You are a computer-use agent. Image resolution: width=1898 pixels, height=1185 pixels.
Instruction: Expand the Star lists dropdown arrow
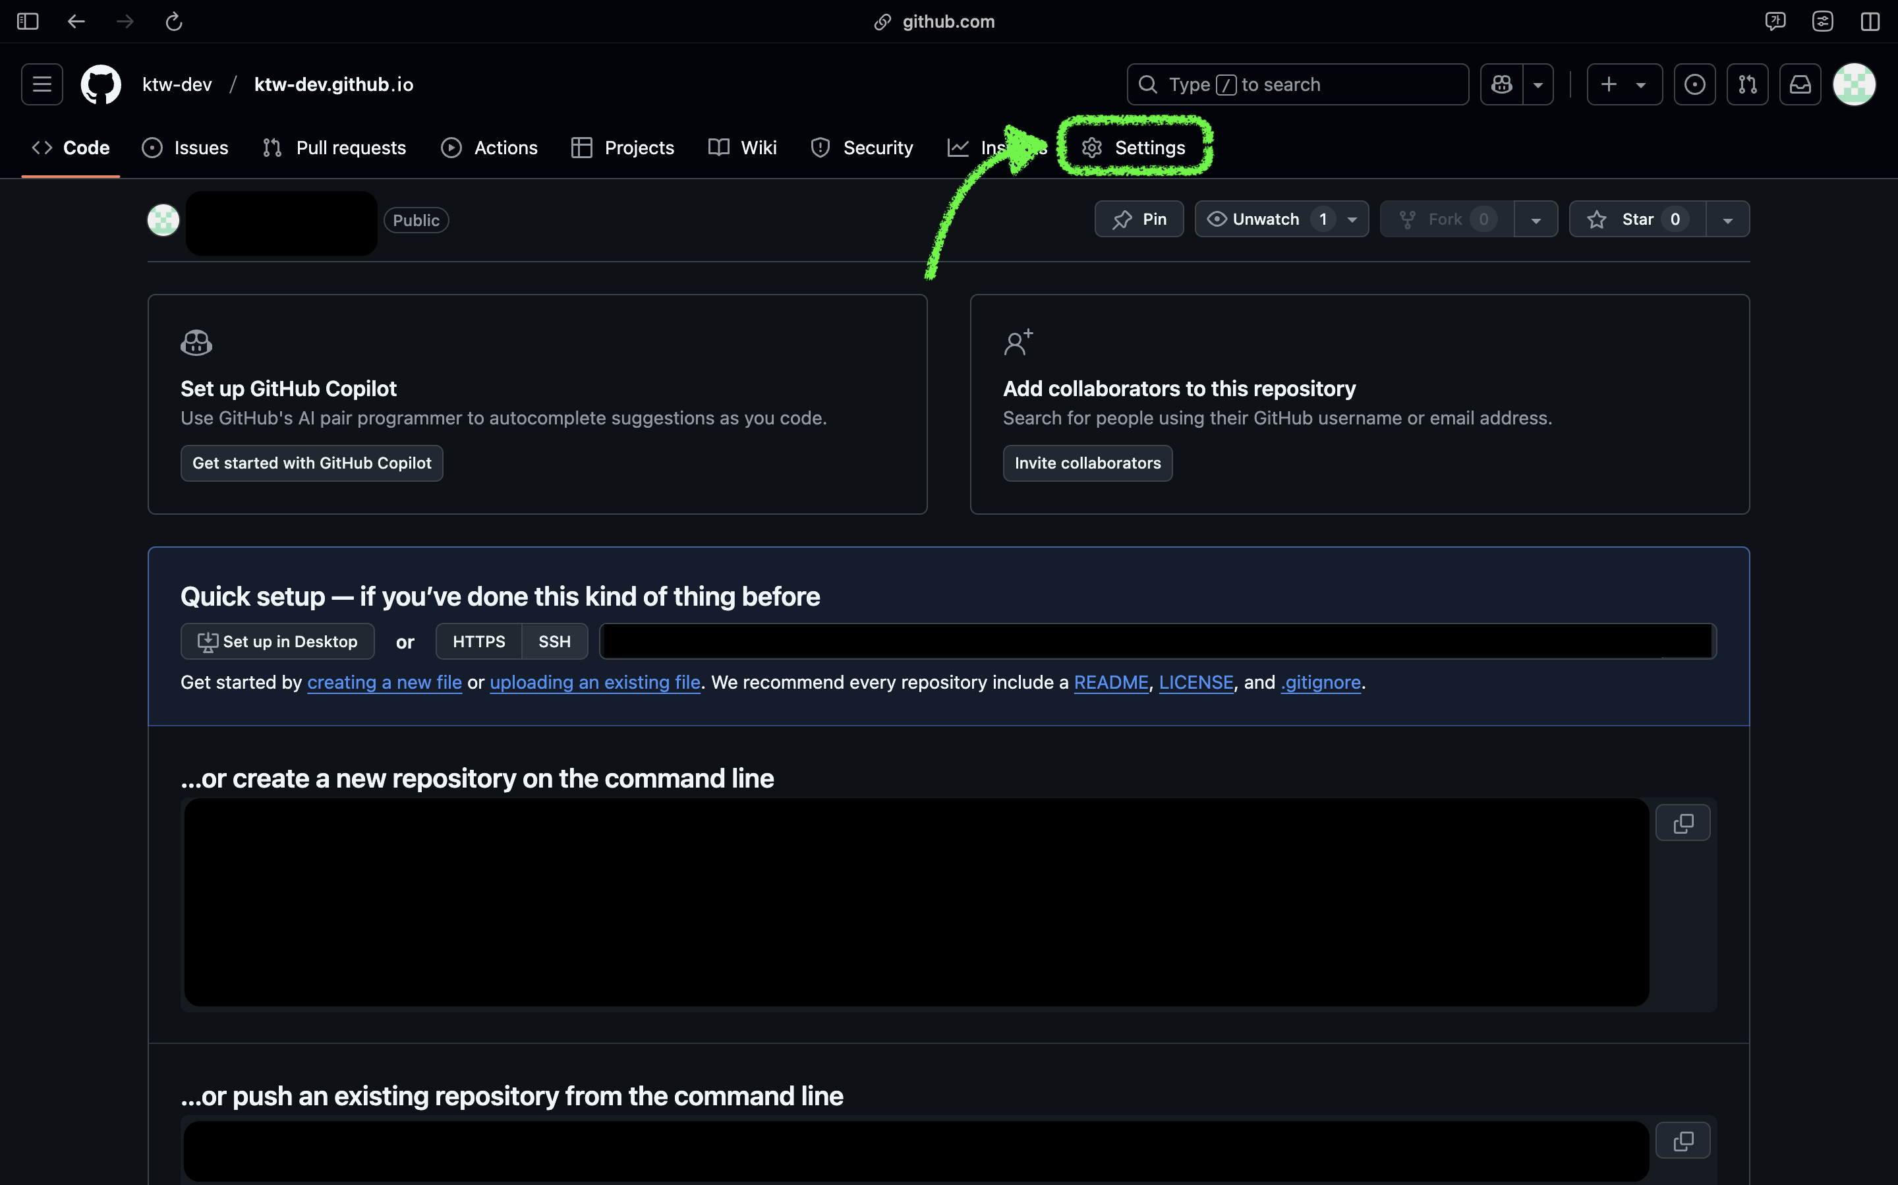pyautogui.click(x=1727, y=219)
